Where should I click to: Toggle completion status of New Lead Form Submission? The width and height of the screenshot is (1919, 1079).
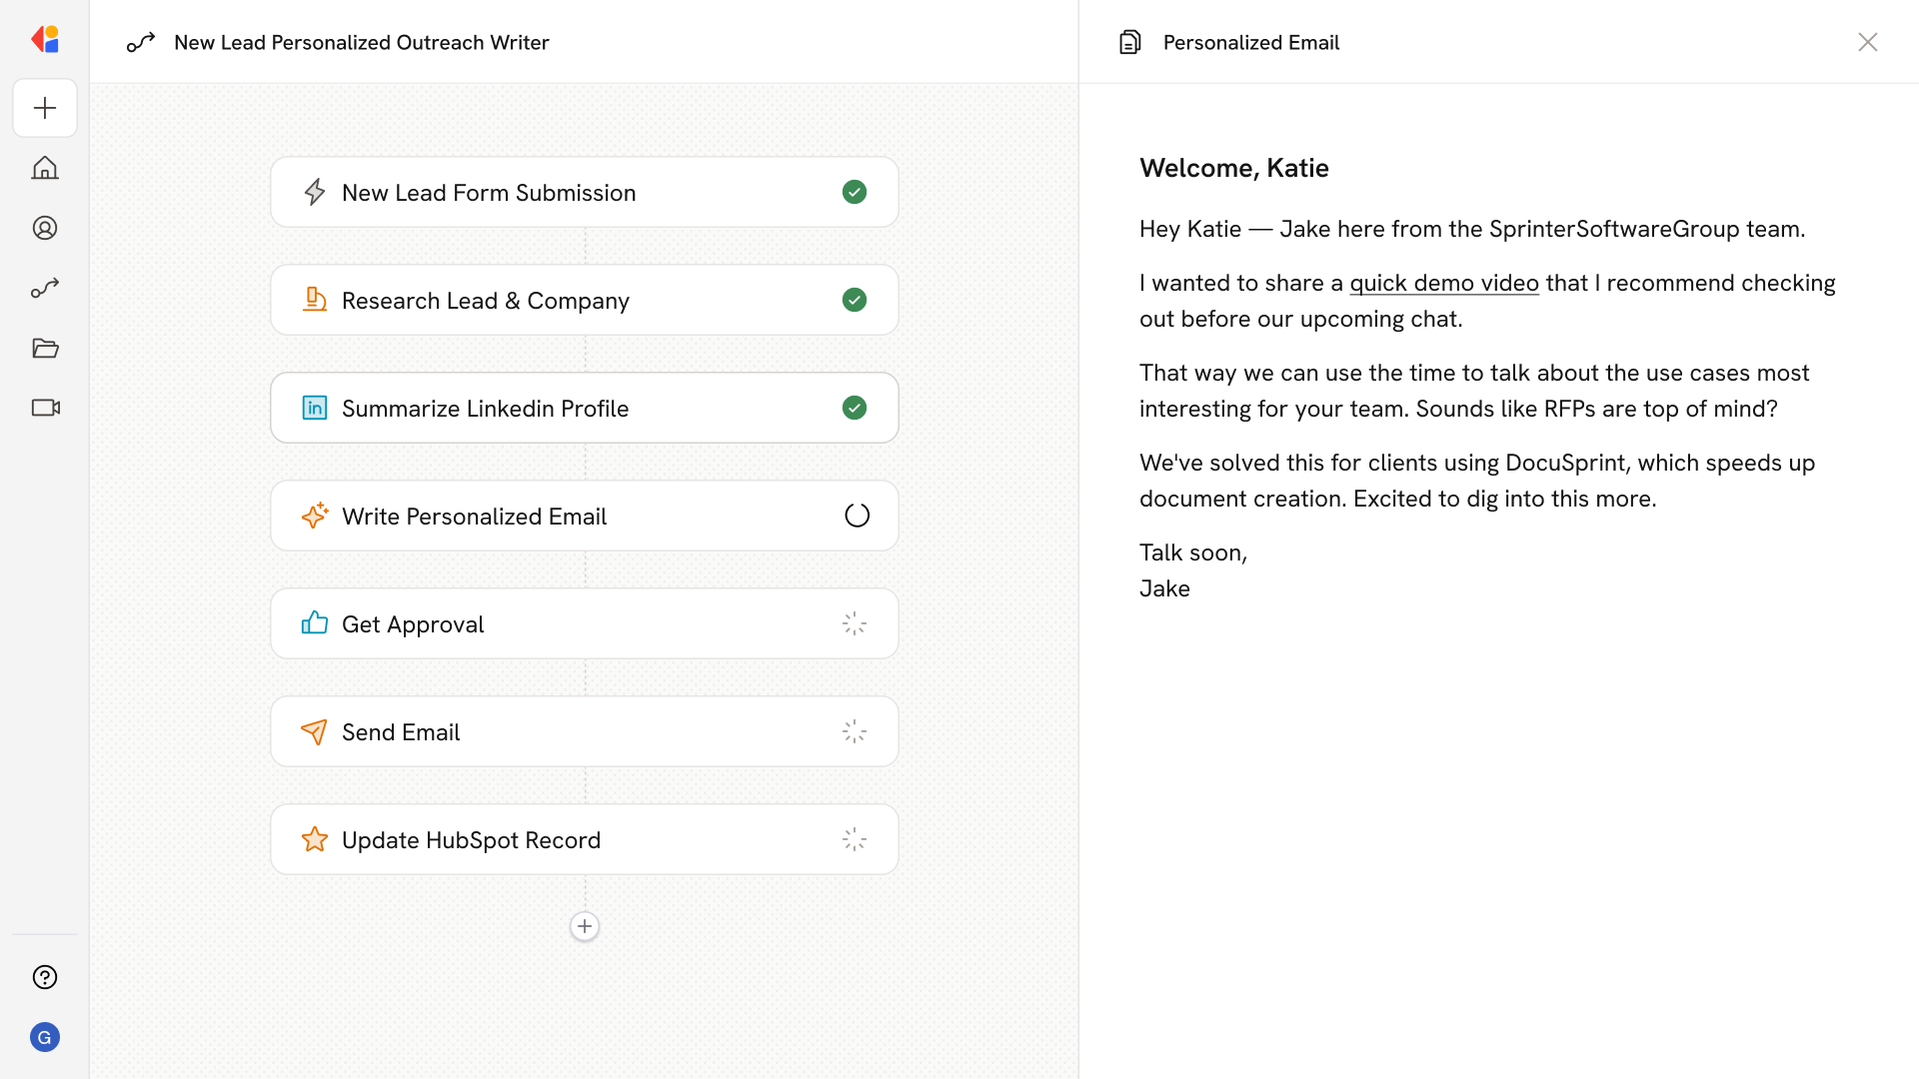tap(855, 192)
